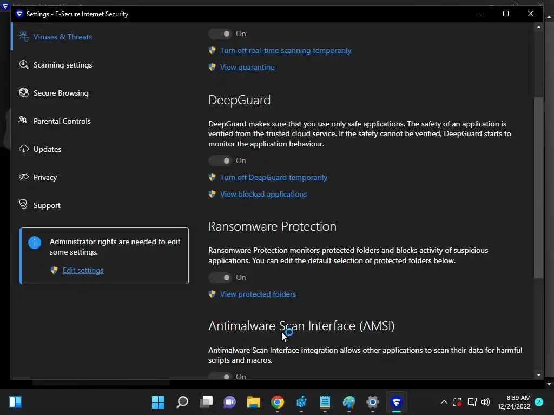Click shield icon beside View quarantine
The height and width of the screenshot is (415, 554).
point(212,67)
